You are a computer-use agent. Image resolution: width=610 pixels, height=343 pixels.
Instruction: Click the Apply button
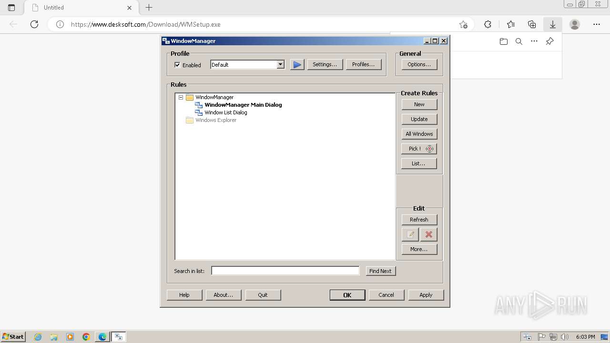[426, 295]
